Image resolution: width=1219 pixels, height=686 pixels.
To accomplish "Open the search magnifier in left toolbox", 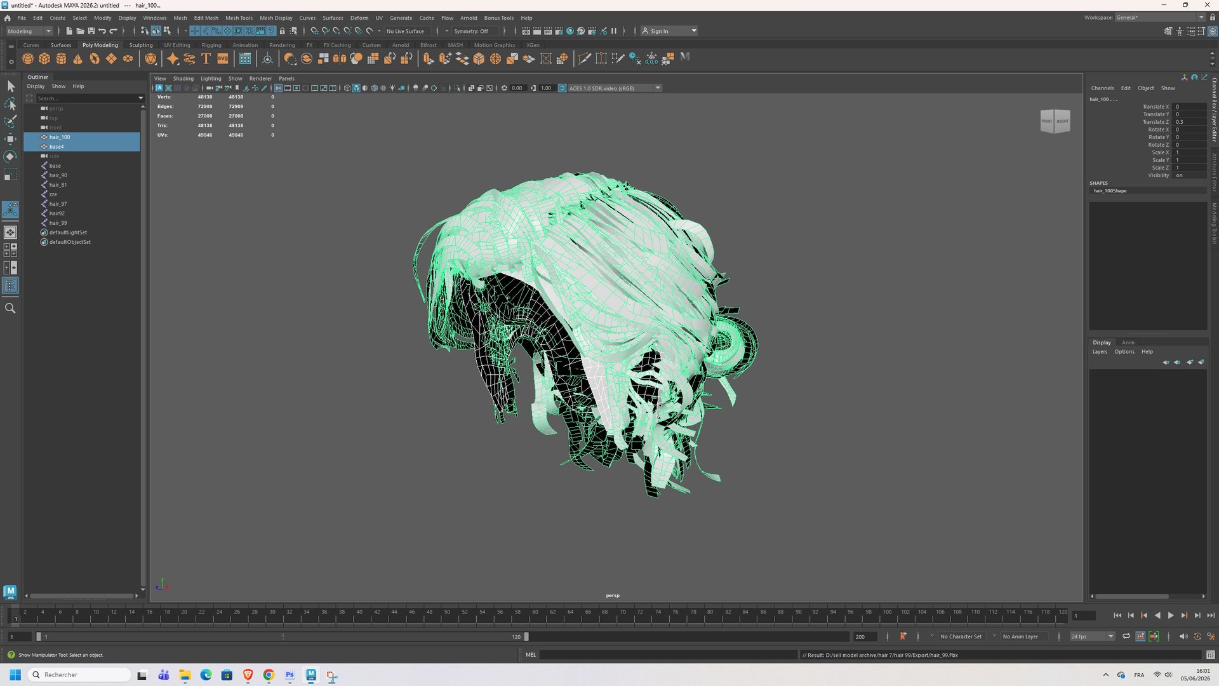I will click(x=10, y=308).
